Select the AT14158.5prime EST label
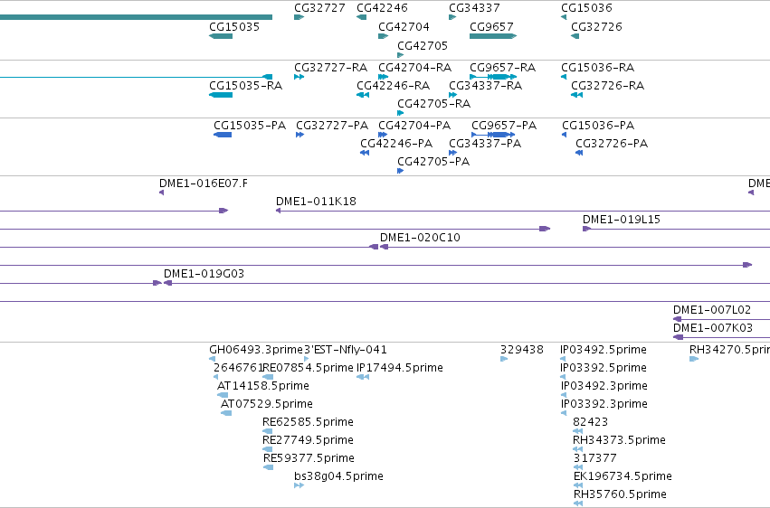 [x=262, y=386]
